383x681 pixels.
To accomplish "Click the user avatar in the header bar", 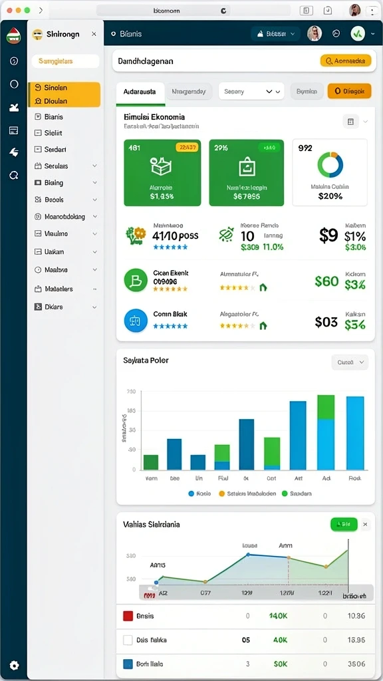I will coord(315,33).
